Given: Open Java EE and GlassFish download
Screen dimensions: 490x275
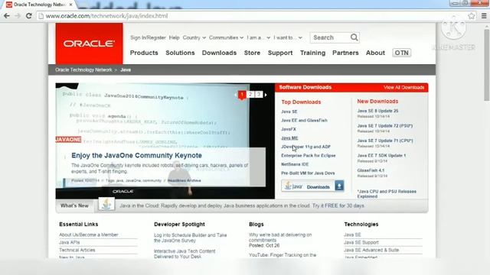Looking at the screenshot, I should coord(305,121).
